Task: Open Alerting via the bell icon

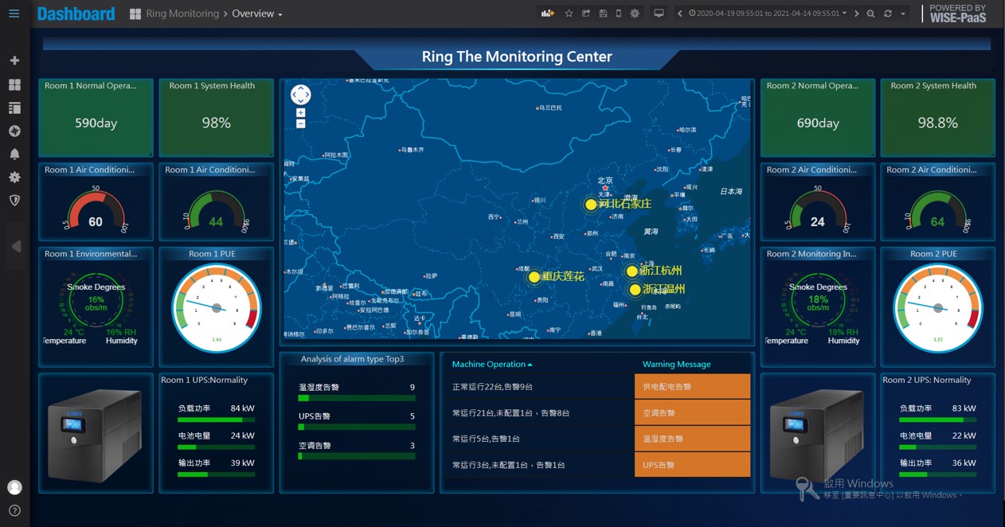Action: click(14, 154)
